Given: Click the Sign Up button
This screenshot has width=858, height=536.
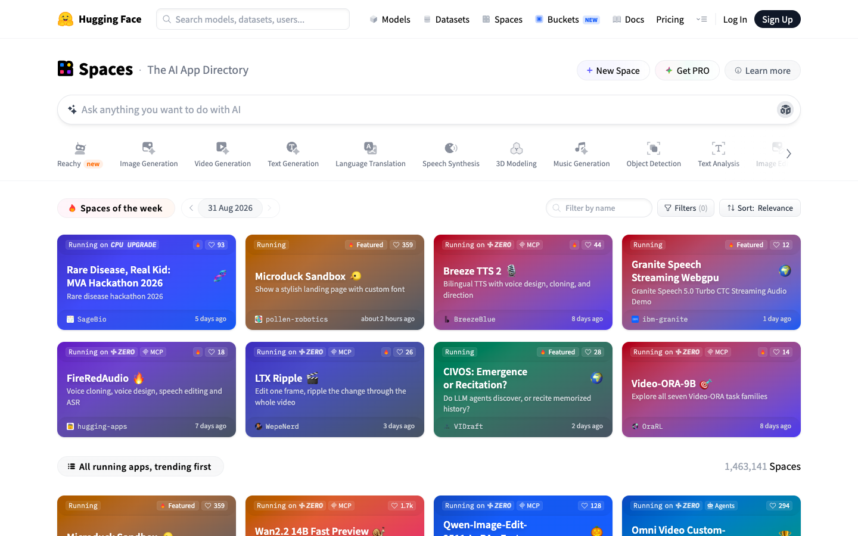Looking at the screenshot, I should (x=778, y=19).
